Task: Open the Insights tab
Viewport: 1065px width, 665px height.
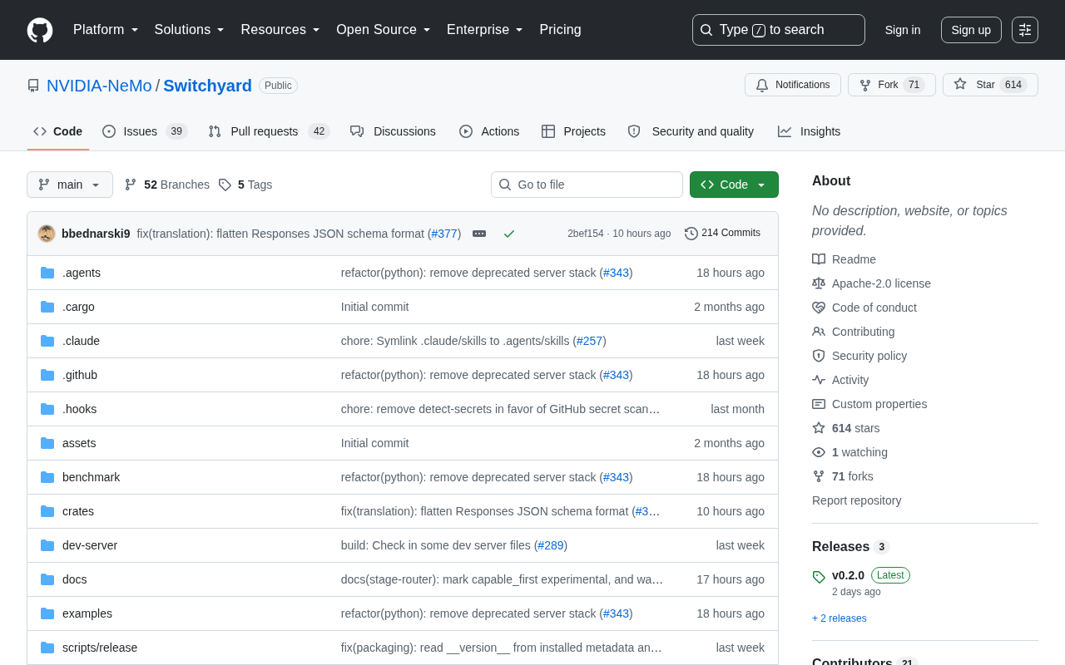Action: [810, 131]
